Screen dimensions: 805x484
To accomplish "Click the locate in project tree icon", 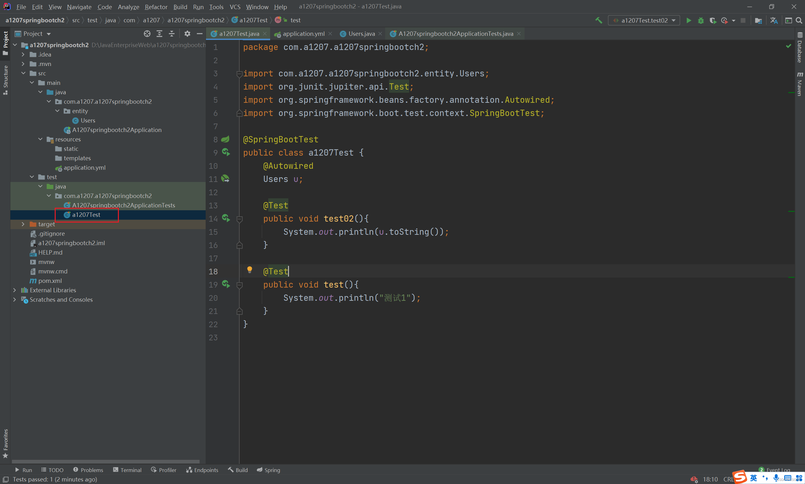I will pos(147,34).
